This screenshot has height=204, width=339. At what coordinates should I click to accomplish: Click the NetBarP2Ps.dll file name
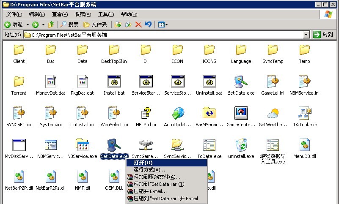tap(51, 188)
